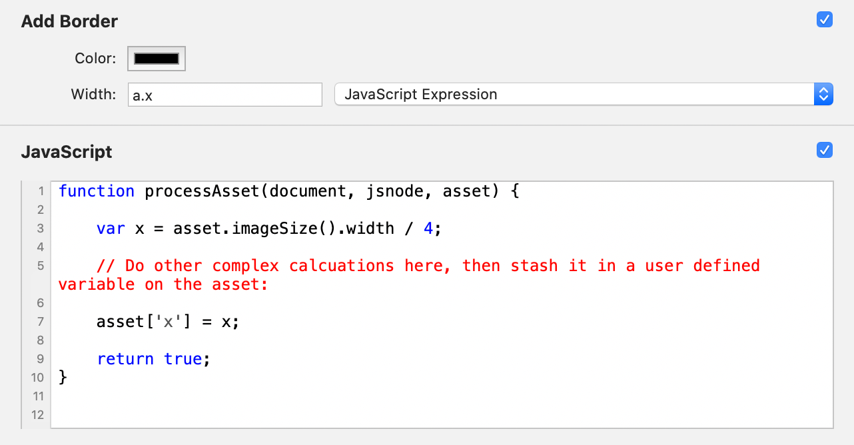Click the asset['x'] assignment line

pyautogui.click(x=167, y=322)
